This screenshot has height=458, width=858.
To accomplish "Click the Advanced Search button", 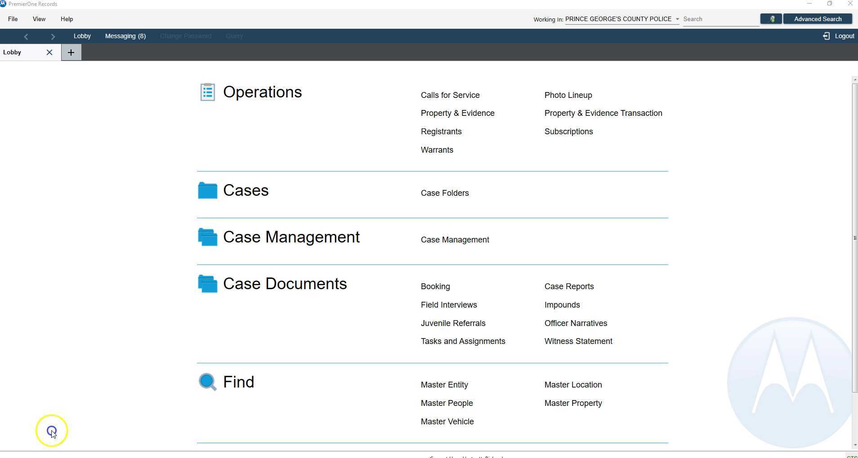I will point(818,19).
